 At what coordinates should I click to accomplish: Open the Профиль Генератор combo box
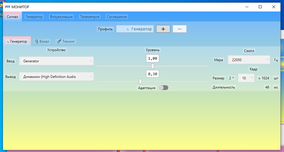point(135,29)
